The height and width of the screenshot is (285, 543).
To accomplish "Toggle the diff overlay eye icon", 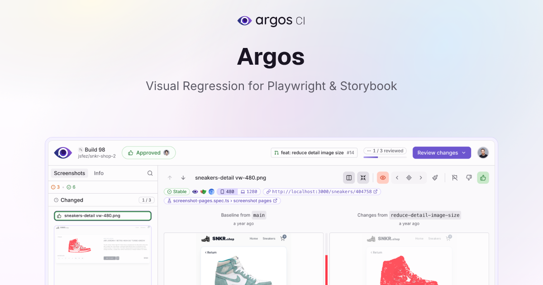I will tap(382, 177).
